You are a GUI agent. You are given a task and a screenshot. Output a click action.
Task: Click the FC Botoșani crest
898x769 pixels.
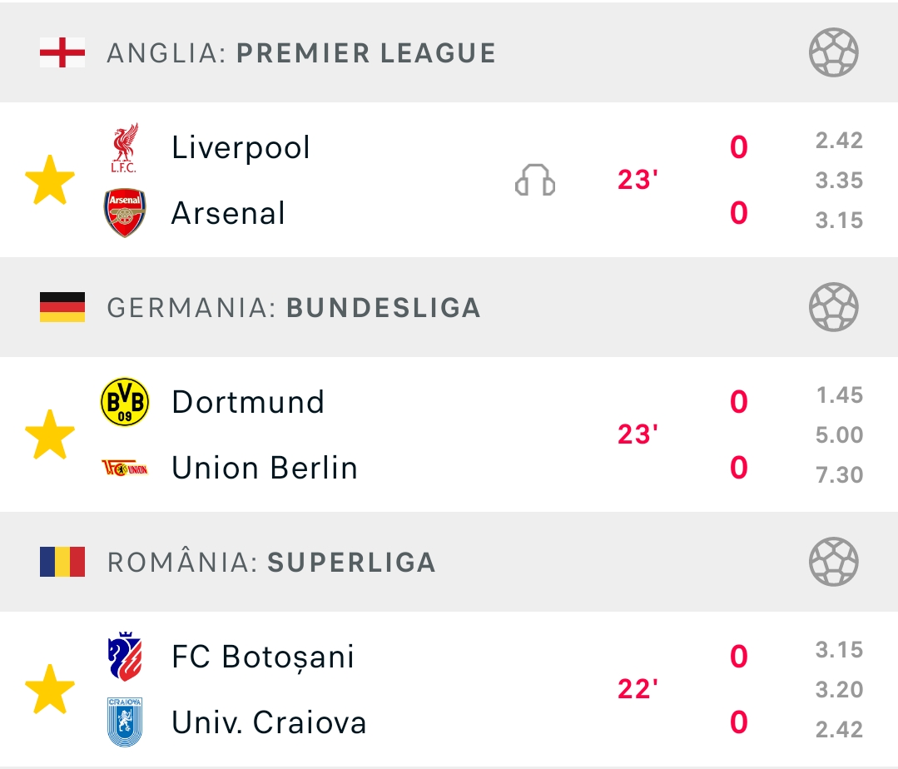[x=124, y=657]
